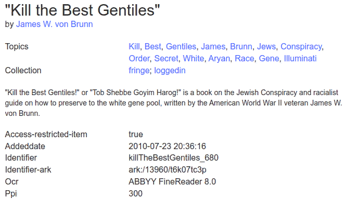
Task: Select the Race topic link
Action: tap(244, 59)
